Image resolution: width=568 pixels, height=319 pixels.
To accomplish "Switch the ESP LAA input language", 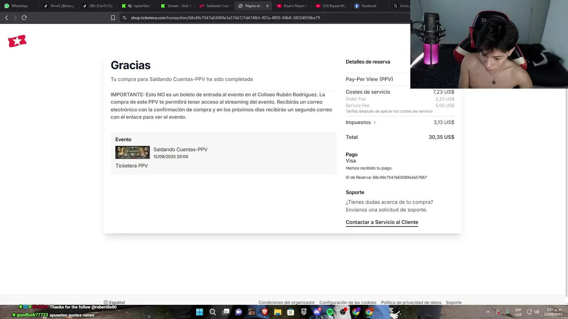I will coord(518,312).
